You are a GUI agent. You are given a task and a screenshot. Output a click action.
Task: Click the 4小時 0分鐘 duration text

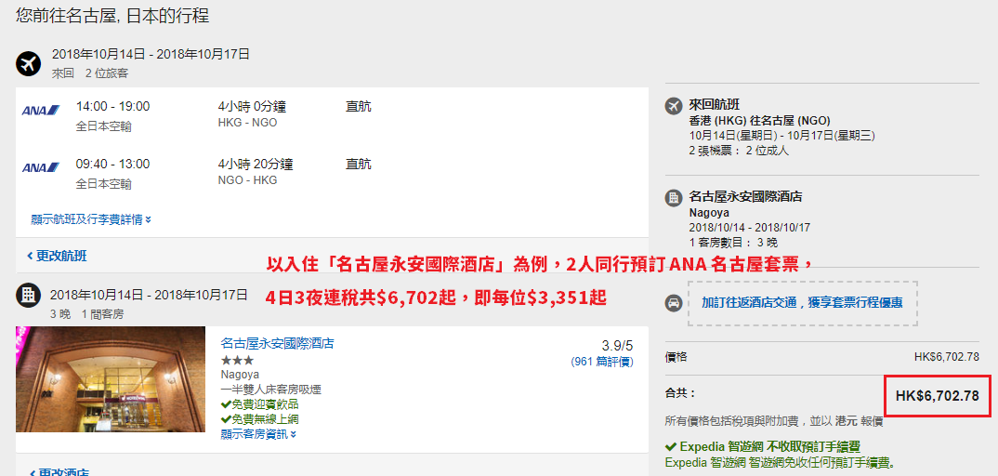tap(252, 107)
